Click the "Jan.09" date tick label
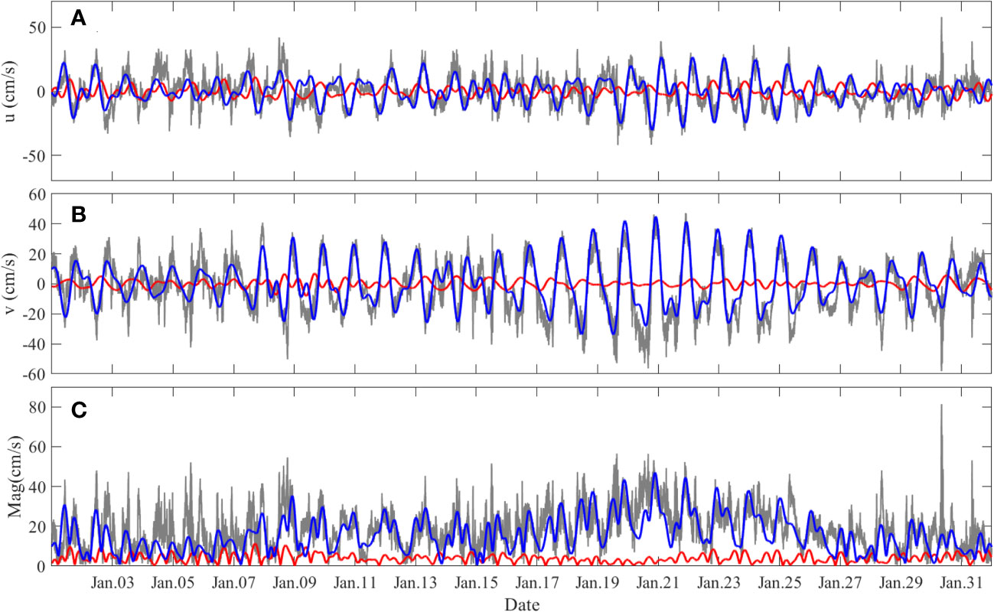The image size is (994, 612). [295, 583]
